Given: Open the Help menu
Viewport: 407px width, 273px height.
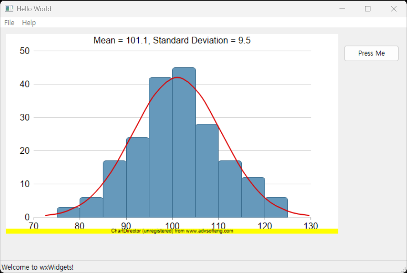Looking at the screenshot, I should pos(29,23).
